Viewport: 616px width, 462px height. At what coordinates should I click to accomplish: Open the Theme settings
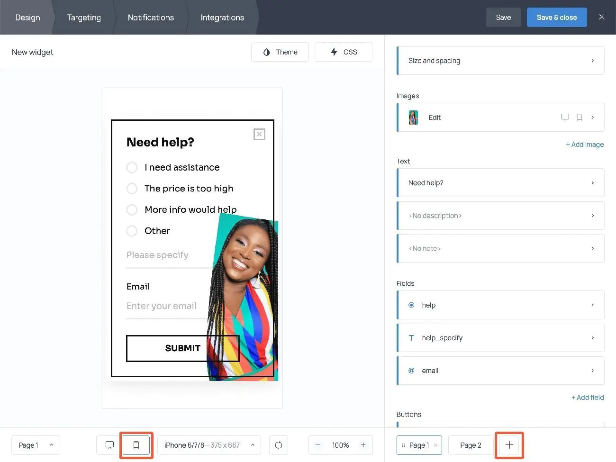point(280,52)
